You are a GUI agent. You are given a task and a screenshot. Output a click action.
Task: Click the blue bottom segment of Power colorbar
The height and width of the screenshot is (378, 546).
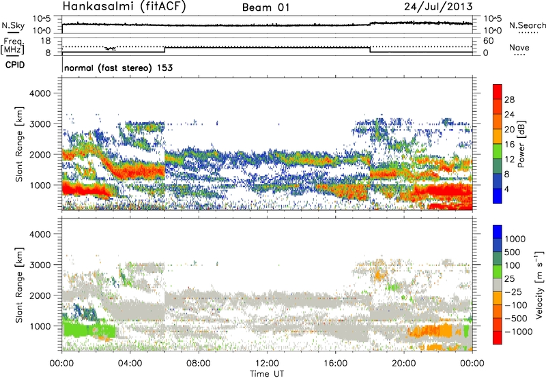coord(498,196)
